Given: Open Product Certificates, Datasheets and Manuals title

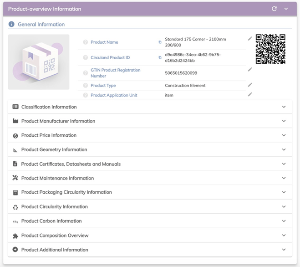Looking at the screenshot, I should pyautogui.click(x=71, y=164).
